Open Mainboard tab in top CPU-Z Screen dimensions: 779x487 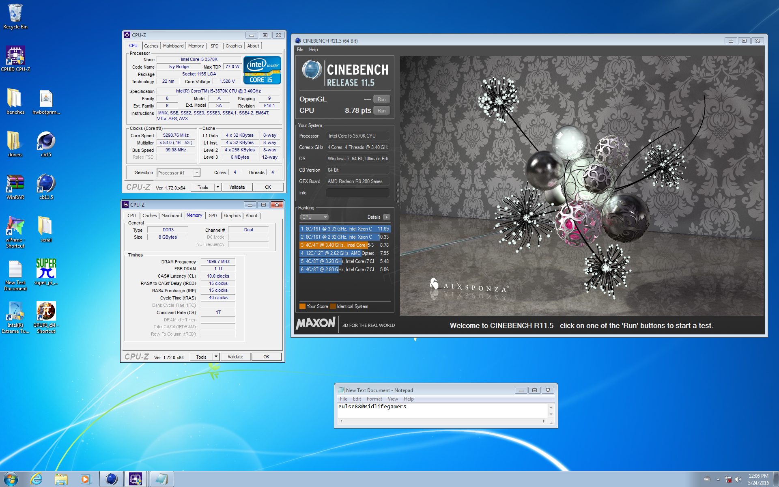(173, 46)
